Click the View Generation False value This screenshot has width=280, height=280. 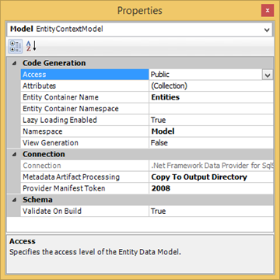pyautogui.click(x=211, y=143)
